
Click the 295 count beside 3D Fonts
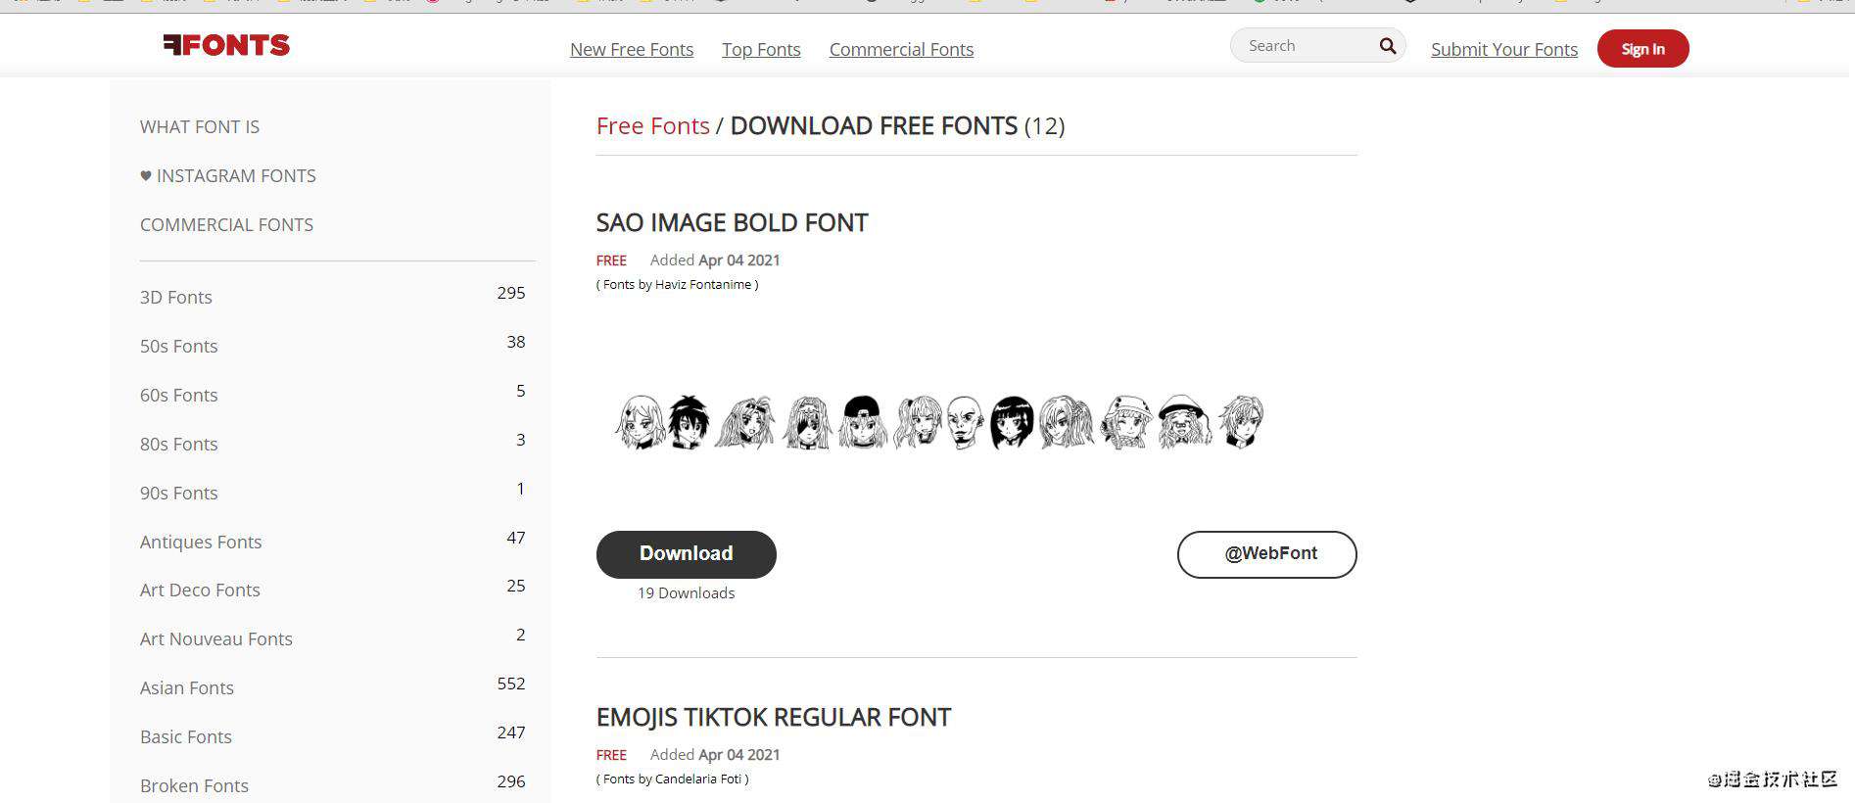[x=511, y=294]
